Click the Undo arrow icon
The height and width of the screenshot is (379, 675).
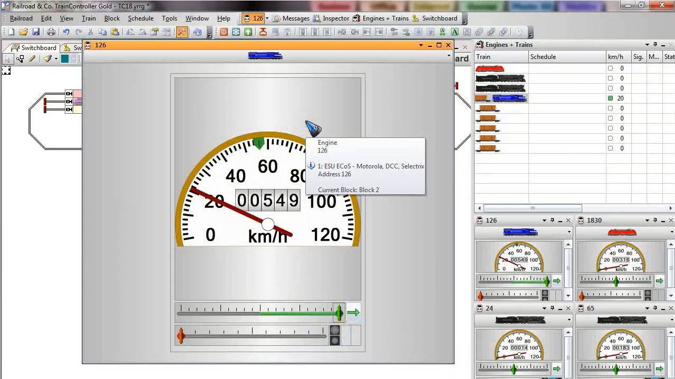pyautogui.click(x=66, y=32)
